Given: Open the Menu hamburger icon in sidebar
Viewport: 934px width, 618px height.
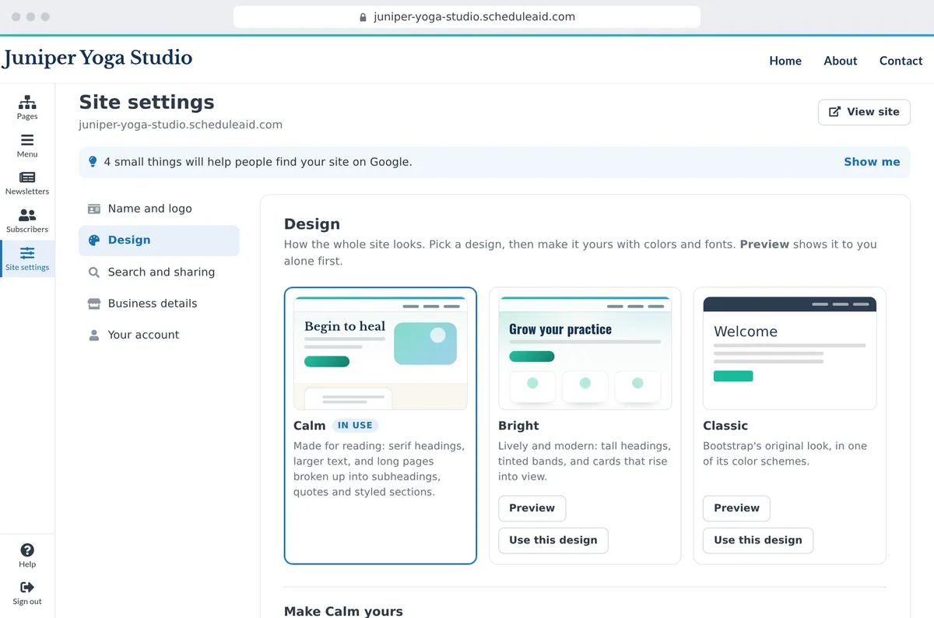Looking at the screenshot, I should point(27,140).
